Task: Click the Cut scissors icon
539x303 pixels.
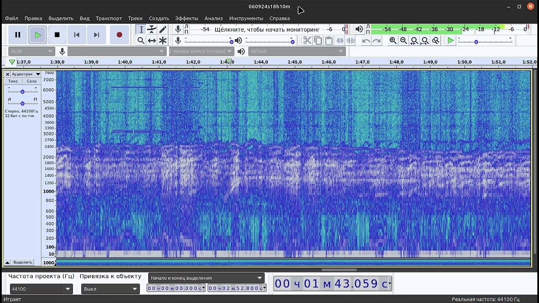Action: coord(307,40)
